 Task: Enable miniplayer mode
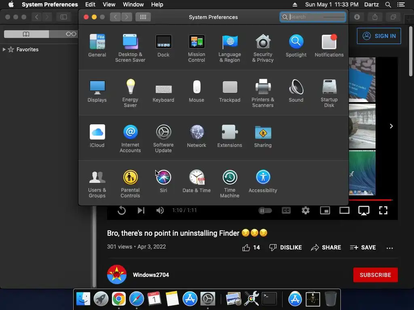coord(325,210)
